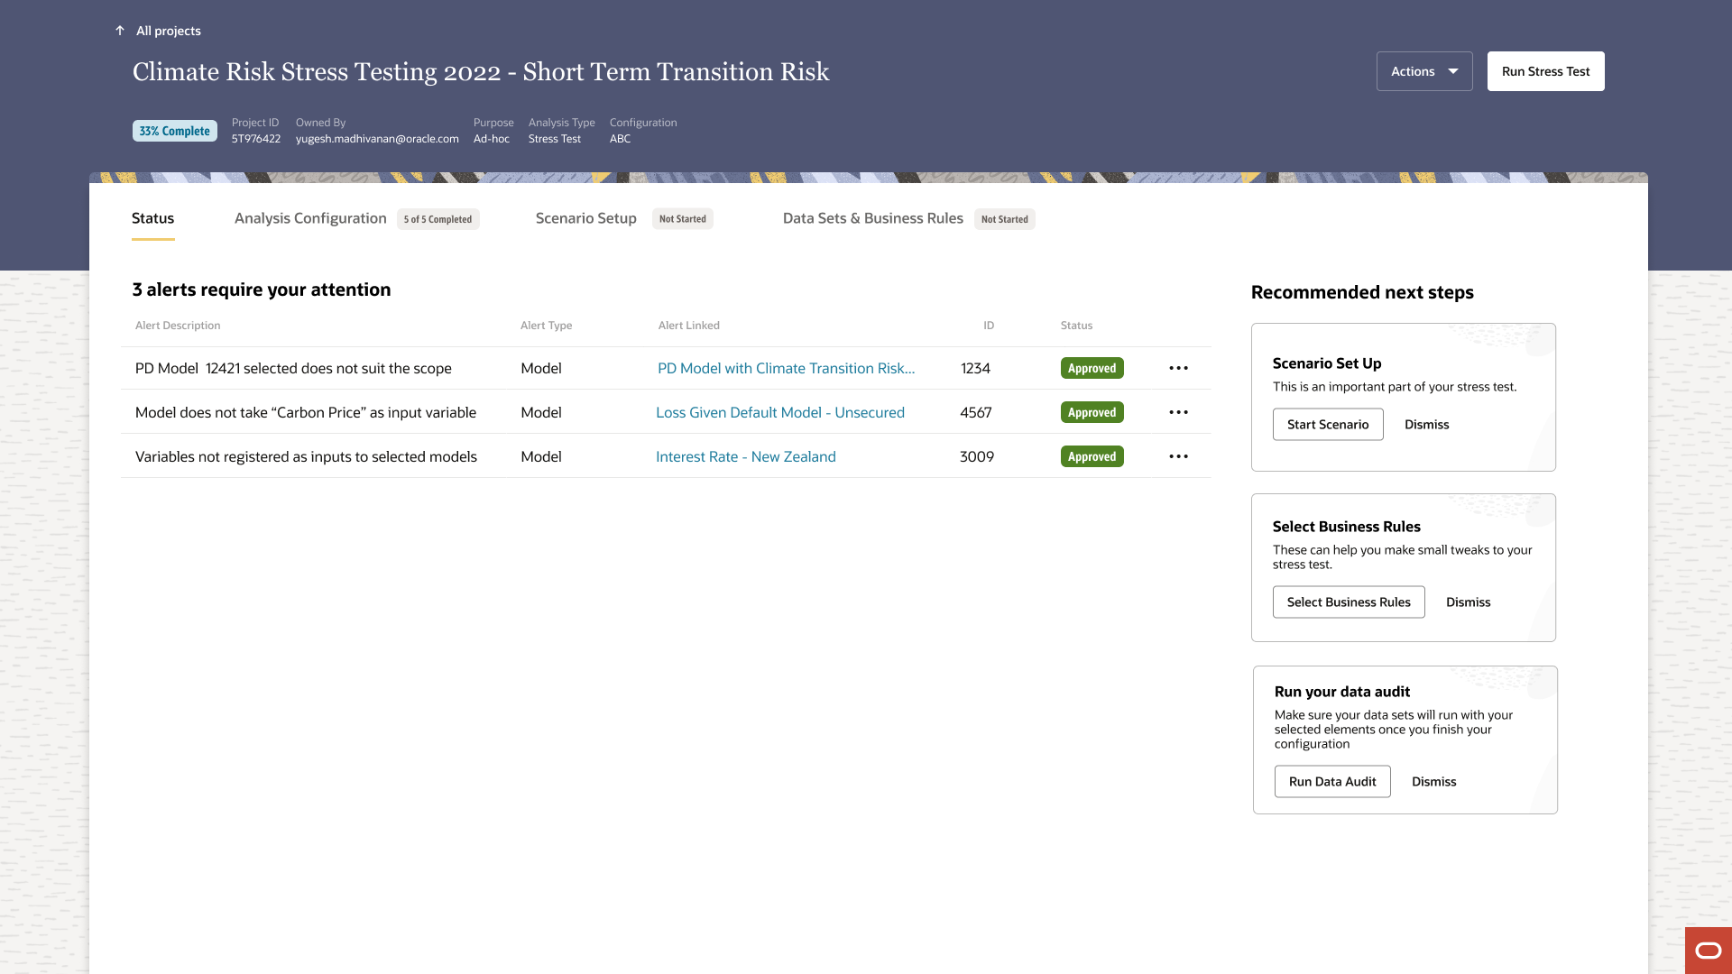The height and width of the screenshot is (974, 1732).
Task: Click the ID cell 1234
Action: 975,368
